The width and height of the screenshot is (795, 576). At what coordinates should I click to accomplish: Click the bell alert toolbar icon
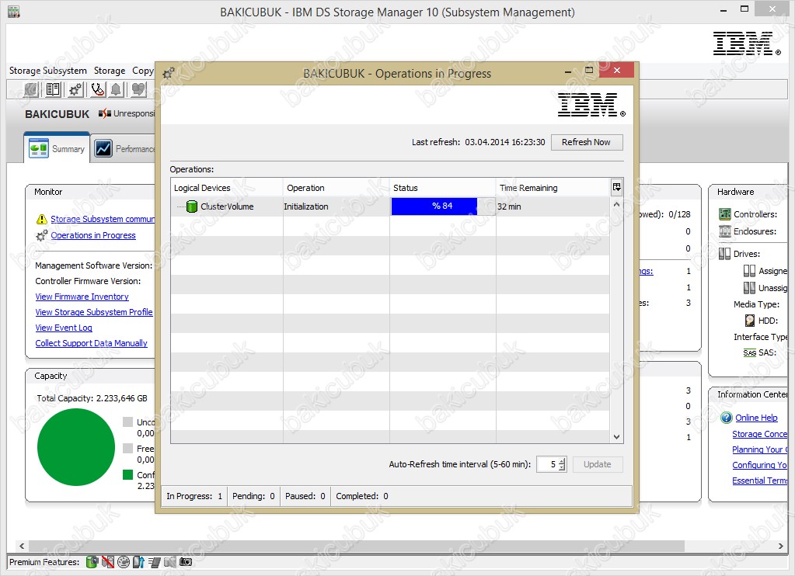pos(116,90)
